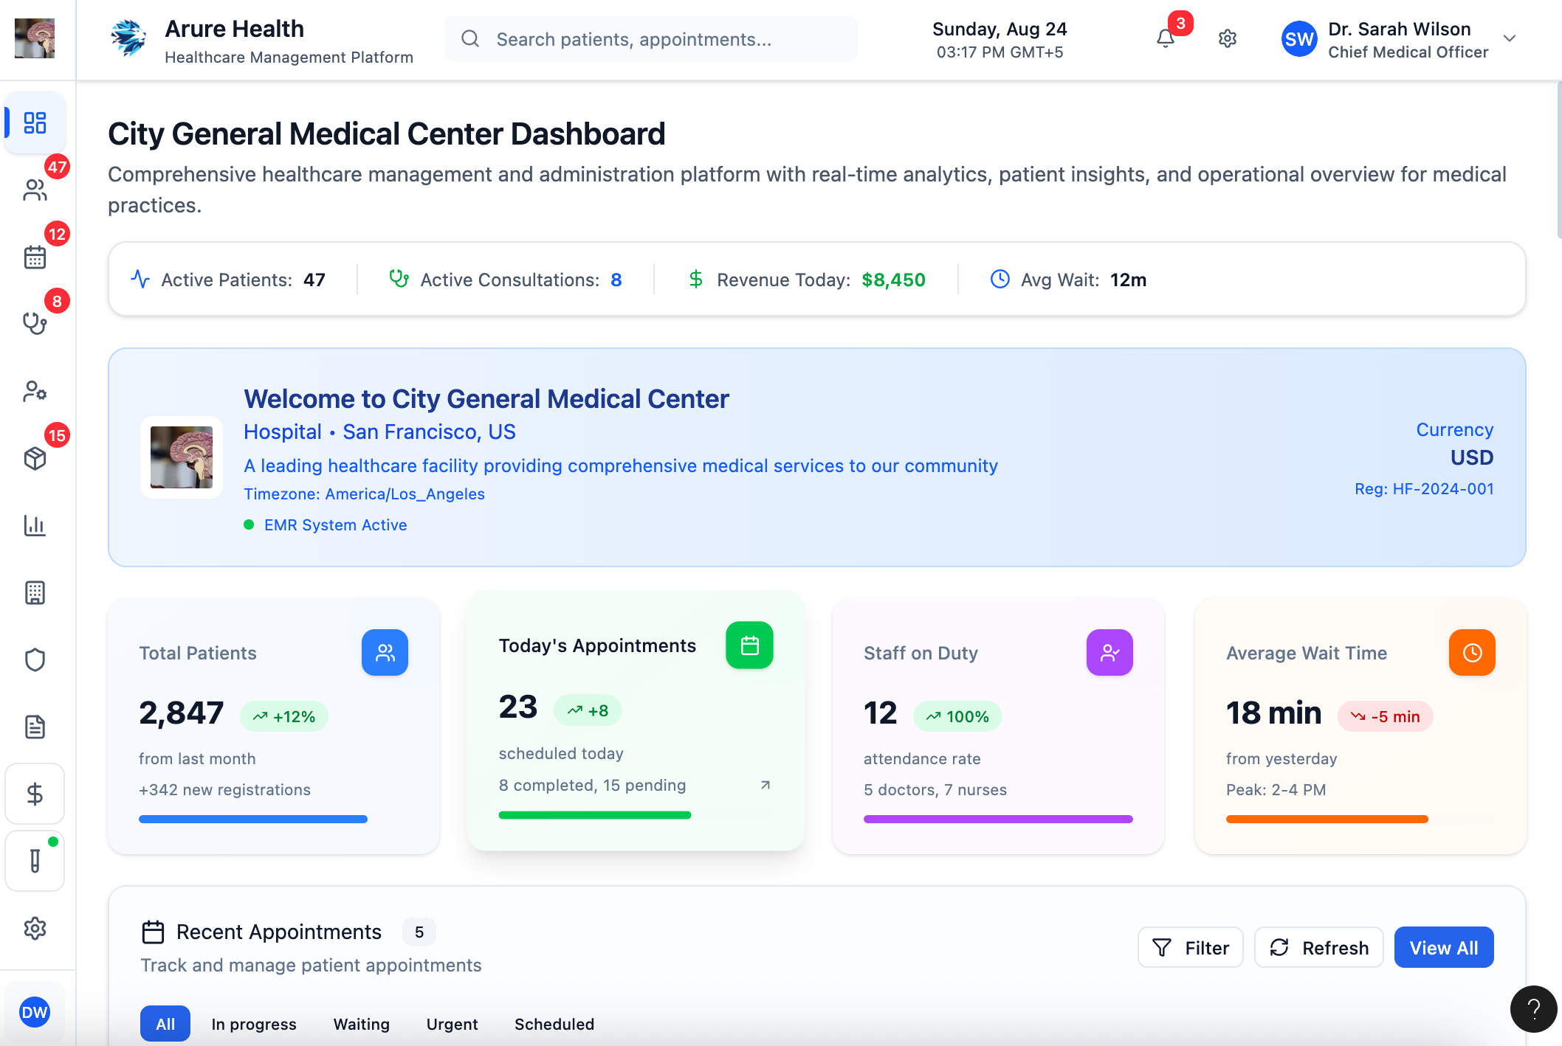Open test tube lab sidebar icon

[35, 861]
